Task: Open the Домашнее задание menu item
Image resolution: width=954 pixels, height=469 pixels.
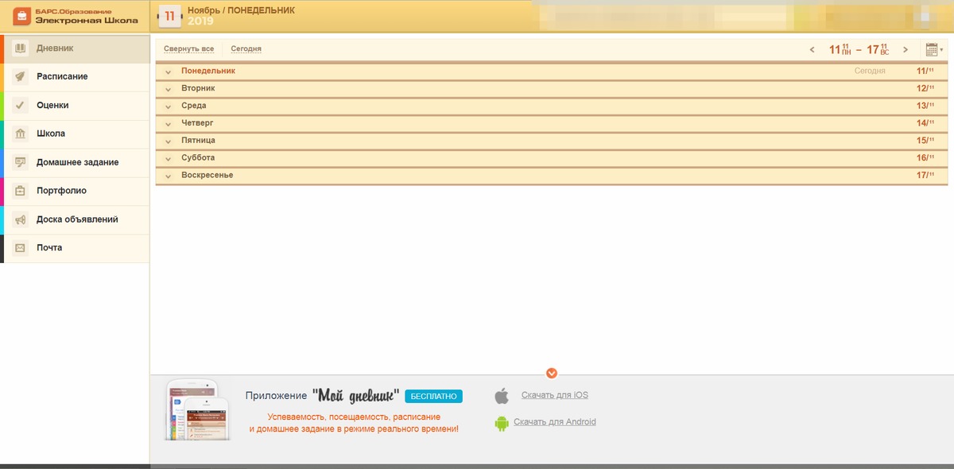Action: tap(76, 163)
